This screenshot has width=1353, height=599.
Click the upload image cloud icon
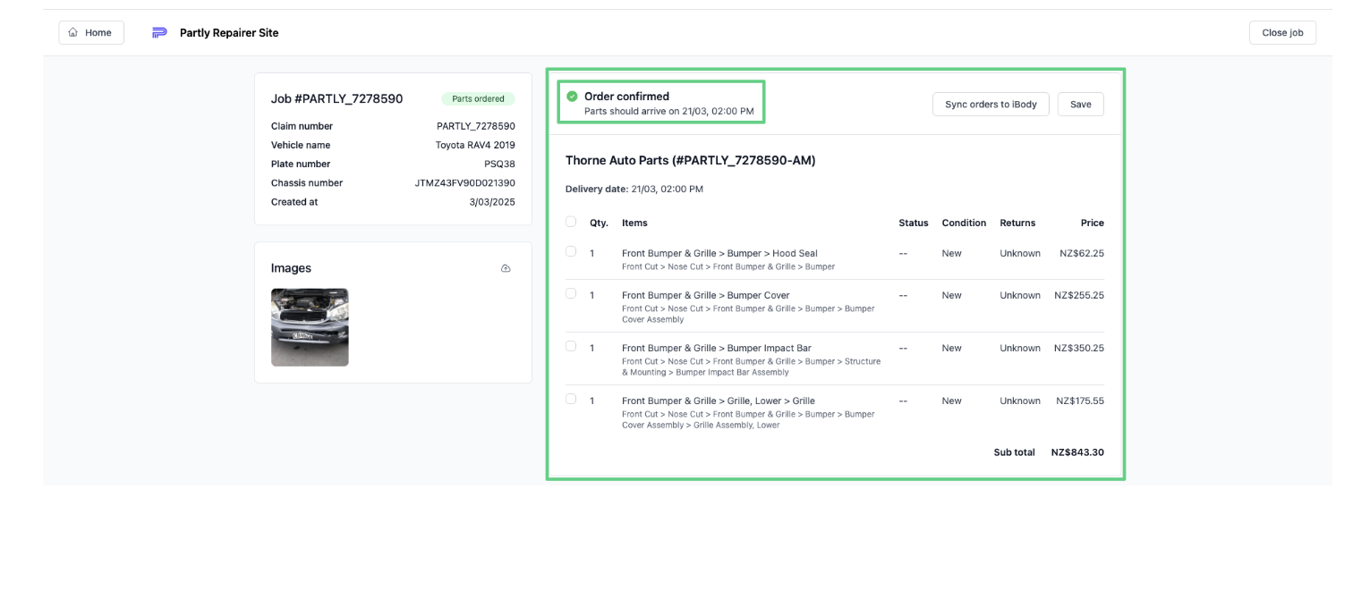tap(506, 268)
